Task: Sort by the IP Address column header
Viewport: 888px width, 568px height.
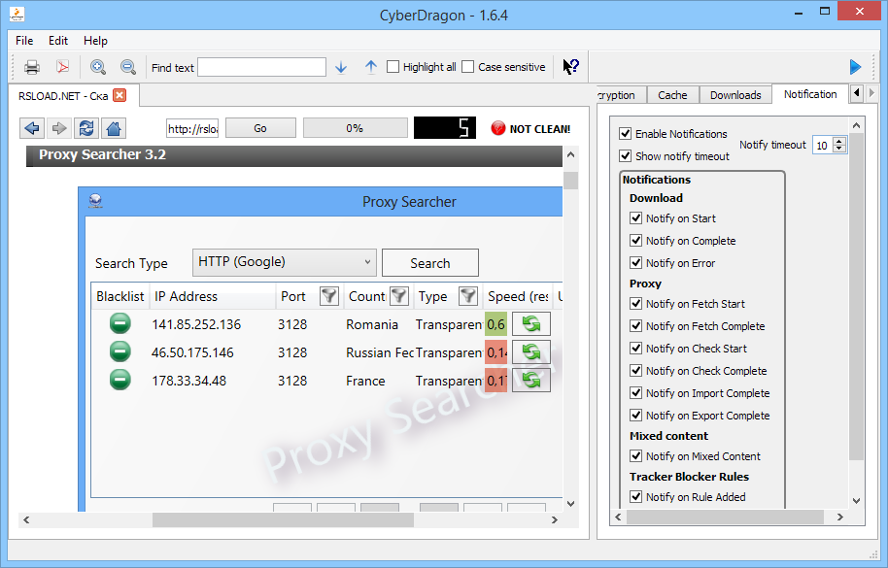Action: point(213,296)
